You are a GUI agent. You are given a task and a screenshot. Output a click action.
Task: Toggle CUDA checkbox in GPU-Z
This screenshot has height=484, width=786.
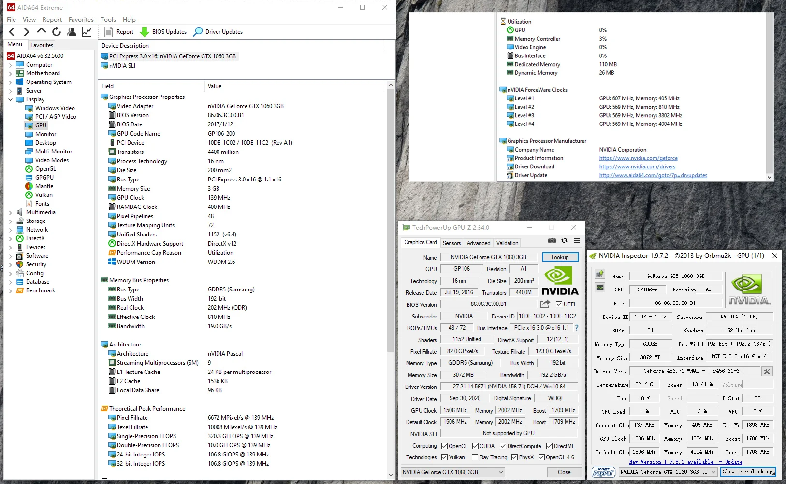click(x=475, y=446)
